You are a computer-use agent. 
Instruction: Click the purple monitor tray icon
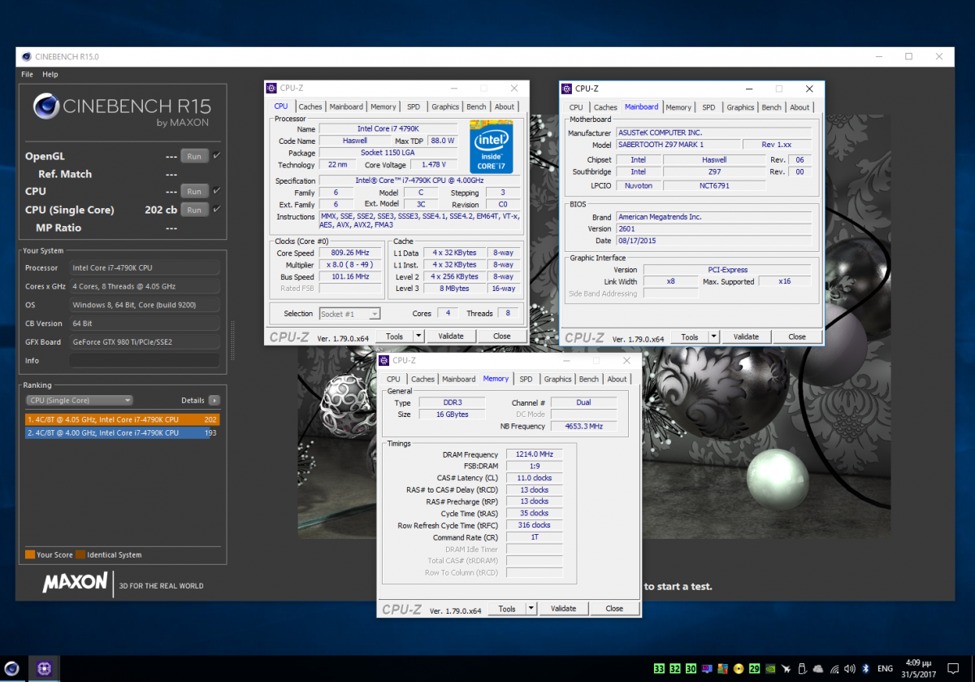click(707, 668)
